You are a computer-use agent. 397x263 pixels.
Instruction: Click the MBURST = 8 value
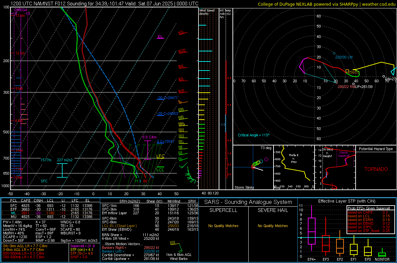pos(71,233)
